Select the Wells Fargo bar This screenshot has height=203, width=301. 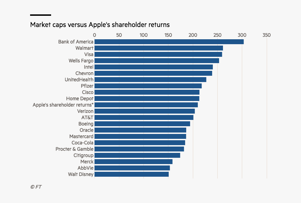point(157,61)
